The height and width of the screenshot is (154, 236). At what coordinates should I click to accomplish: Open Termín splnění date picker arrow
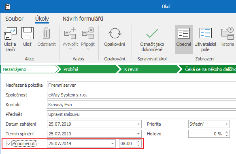(x=138, y=134)
